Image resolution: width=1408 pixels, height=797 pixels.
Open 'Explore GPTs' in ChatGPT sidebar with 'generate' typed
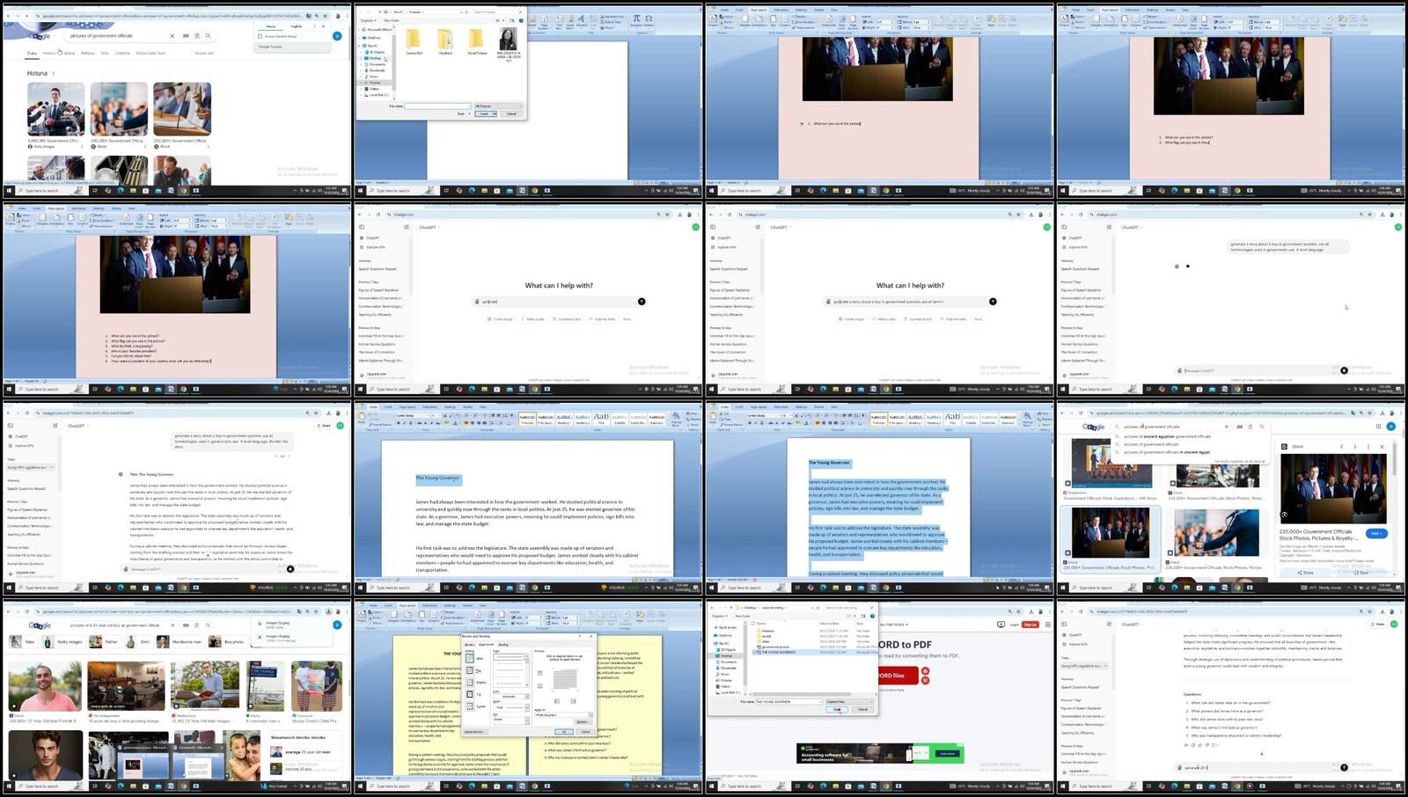[x=373, y=247]
